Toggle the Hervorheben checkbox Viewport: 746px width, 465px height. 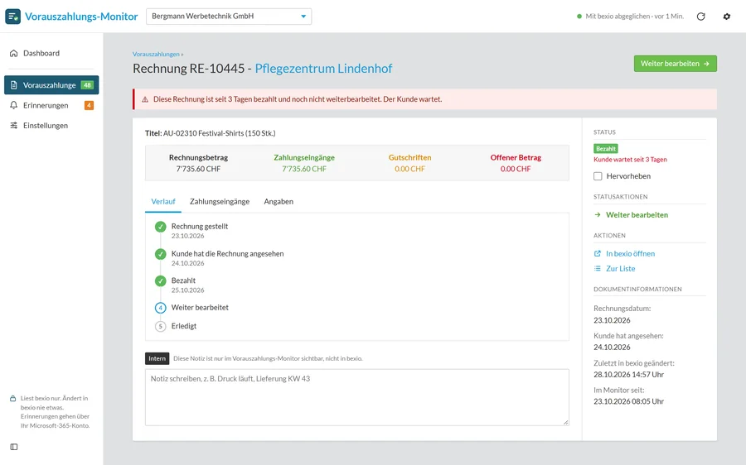click(x=598, y=176)
